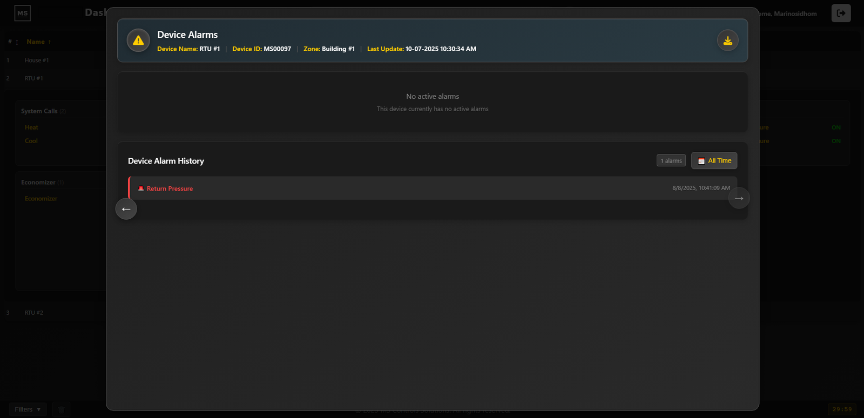The height and width of the screenshot is (418, 864).
Task: Click the Device Name RTU #1 text
Action: point(188,49)
